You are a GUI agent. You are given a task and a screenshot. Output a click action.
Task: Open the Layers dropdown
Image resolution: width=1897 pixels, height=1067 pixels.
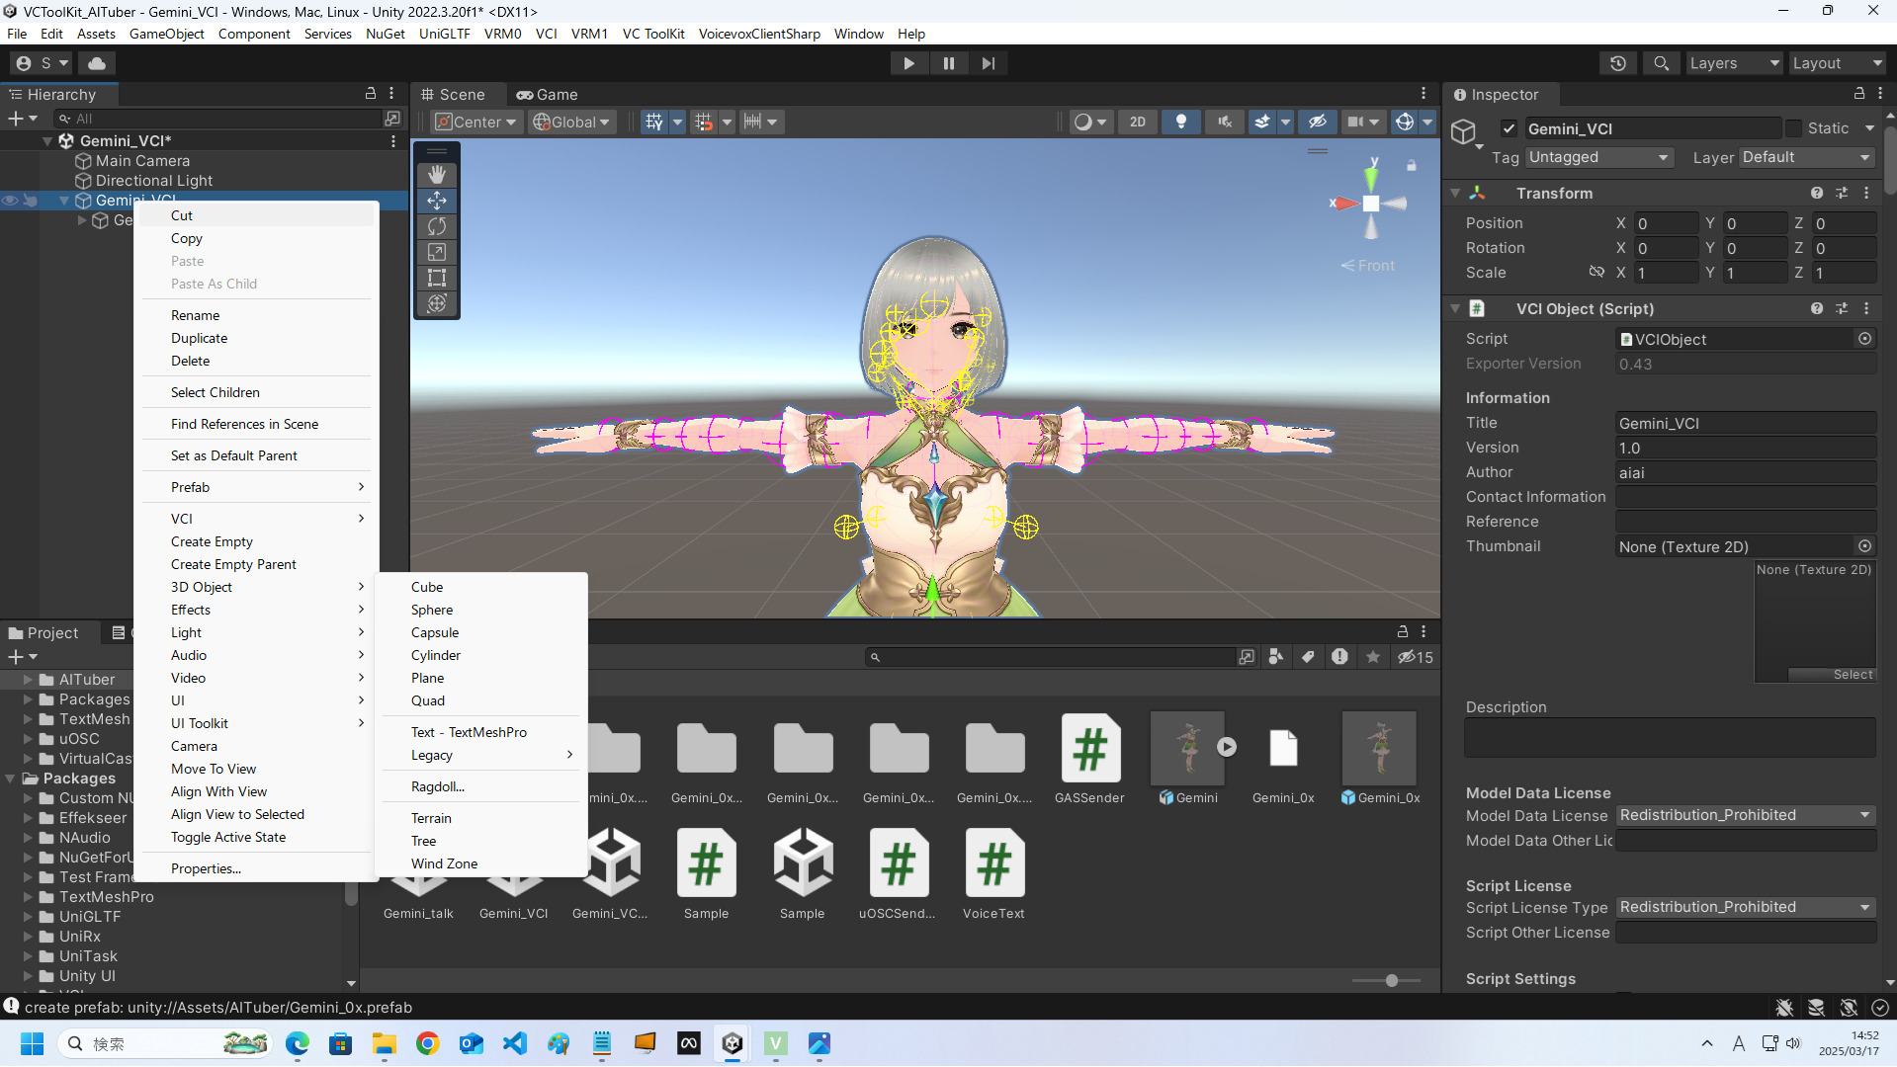pyautogui.click(x=1734, y=63)
